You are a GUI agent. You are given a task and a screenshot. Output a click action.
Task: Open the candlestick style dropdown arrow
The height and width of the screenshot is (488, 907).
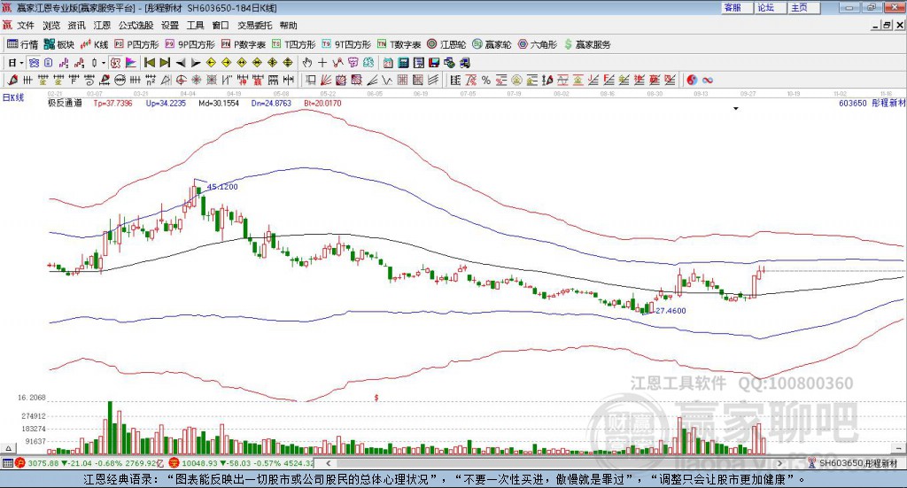104,63
